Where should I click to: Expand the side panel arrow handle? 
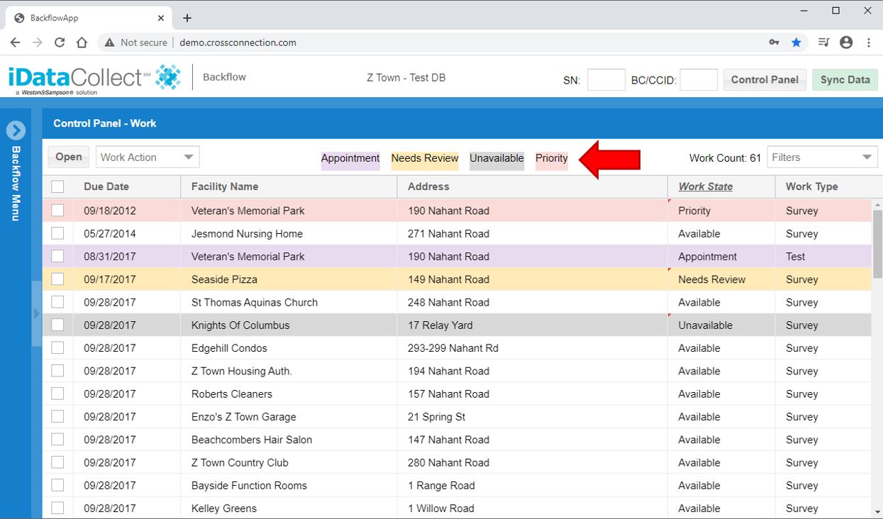[37, 313]
